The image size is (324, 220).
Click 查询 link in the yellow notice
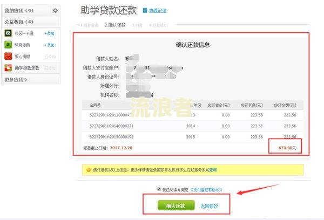point(213,170)
